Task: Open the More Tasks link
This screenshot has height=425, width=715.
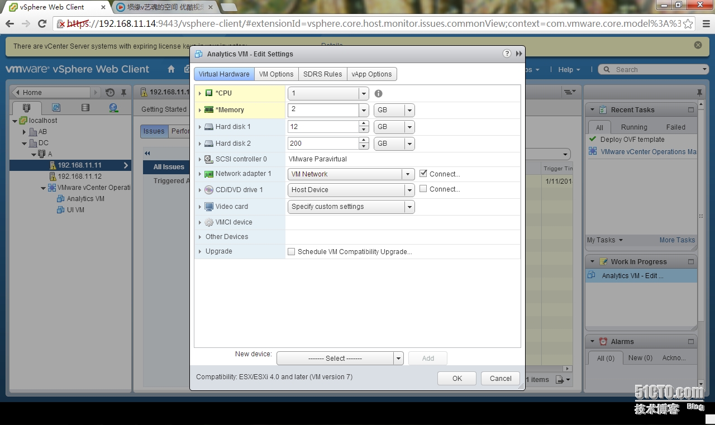Action: [677, 240]
